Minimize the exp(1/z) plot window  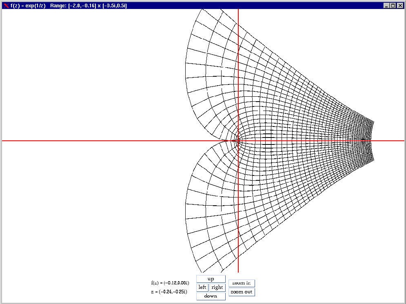coord(386,5)
